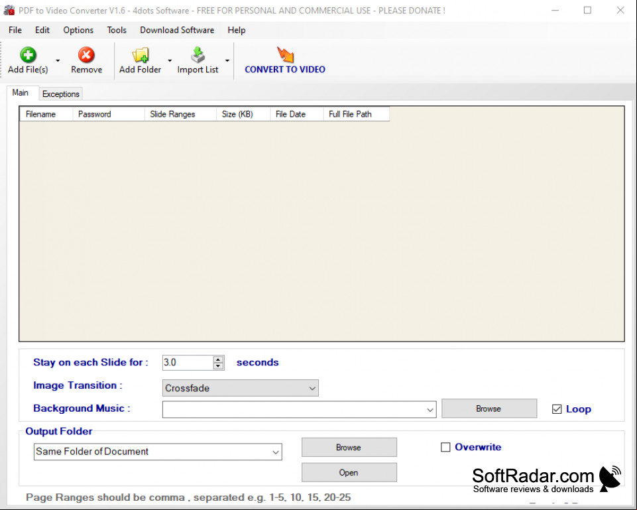
Task: Decrease slide duration with down spinner
Action: tap(218, 365)
